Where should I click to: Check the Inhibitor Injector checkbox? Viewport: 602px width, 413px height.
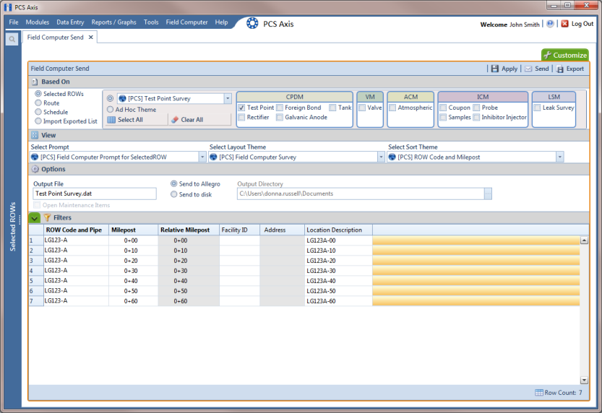[476, 117]
